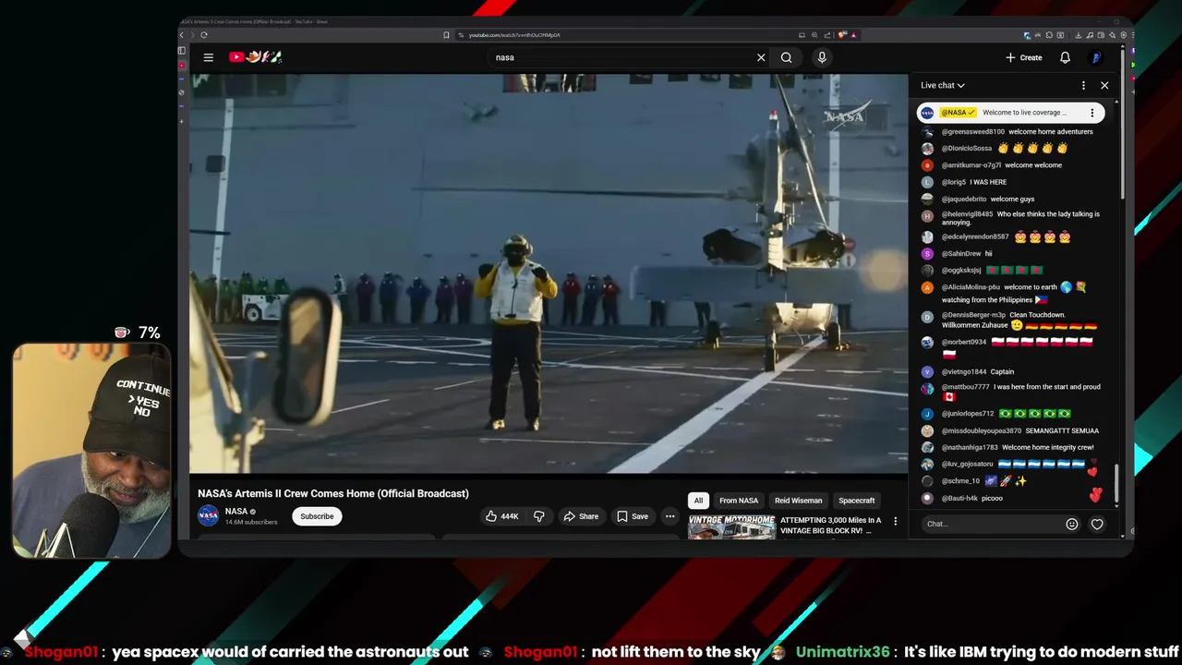Viewport: 1182px width, 665px height.
Task: Open the notifications bell
Action: point(1065,57)
